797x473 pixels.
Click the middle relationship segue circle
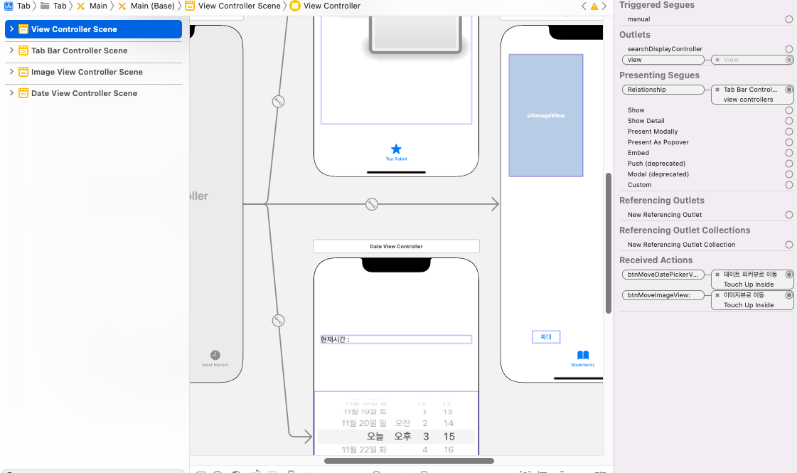click(x=372, y=204)
